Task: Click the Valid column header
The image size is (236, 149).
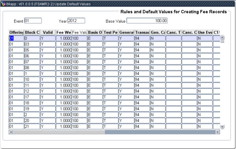Action: click(48, 33)
